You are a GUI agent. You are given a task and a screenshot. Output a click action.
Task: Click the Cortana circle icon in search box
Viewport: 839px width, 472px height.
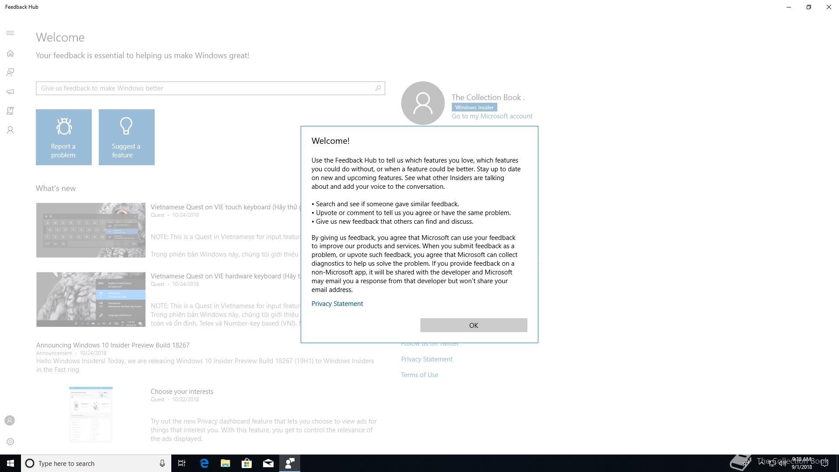point(30,463)
